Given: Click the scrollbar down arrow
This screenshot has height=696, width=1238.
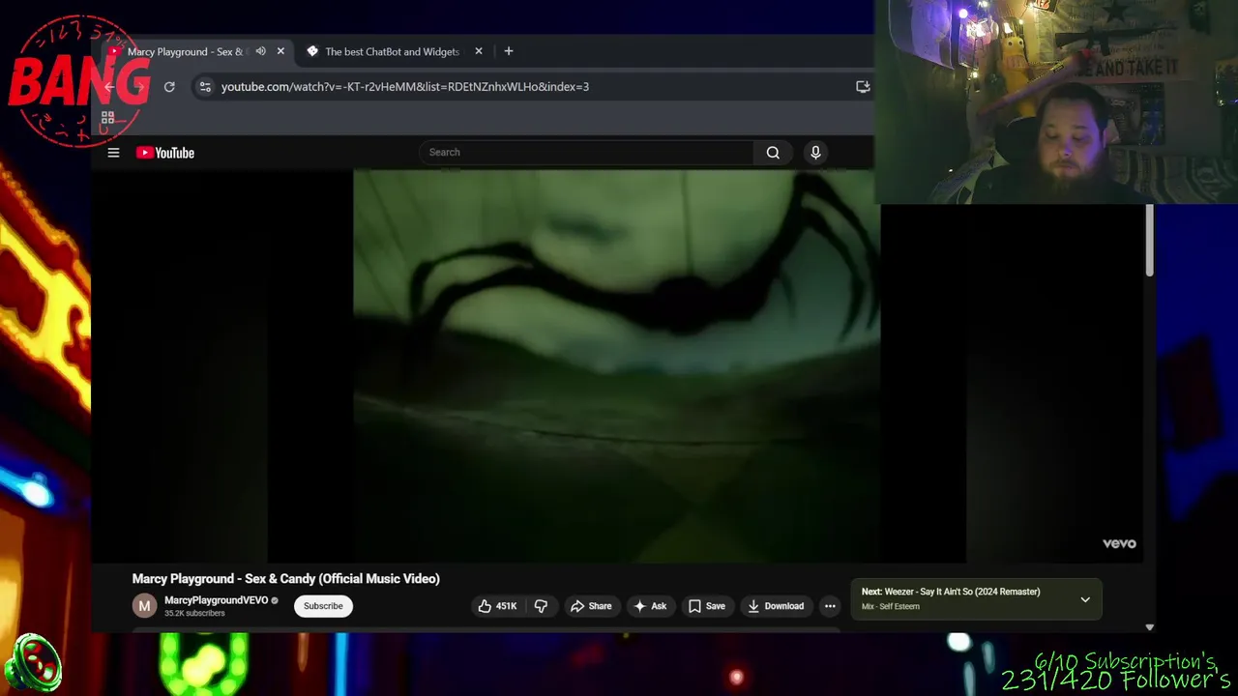Looking at the screenshot, I should [1149, 627].
